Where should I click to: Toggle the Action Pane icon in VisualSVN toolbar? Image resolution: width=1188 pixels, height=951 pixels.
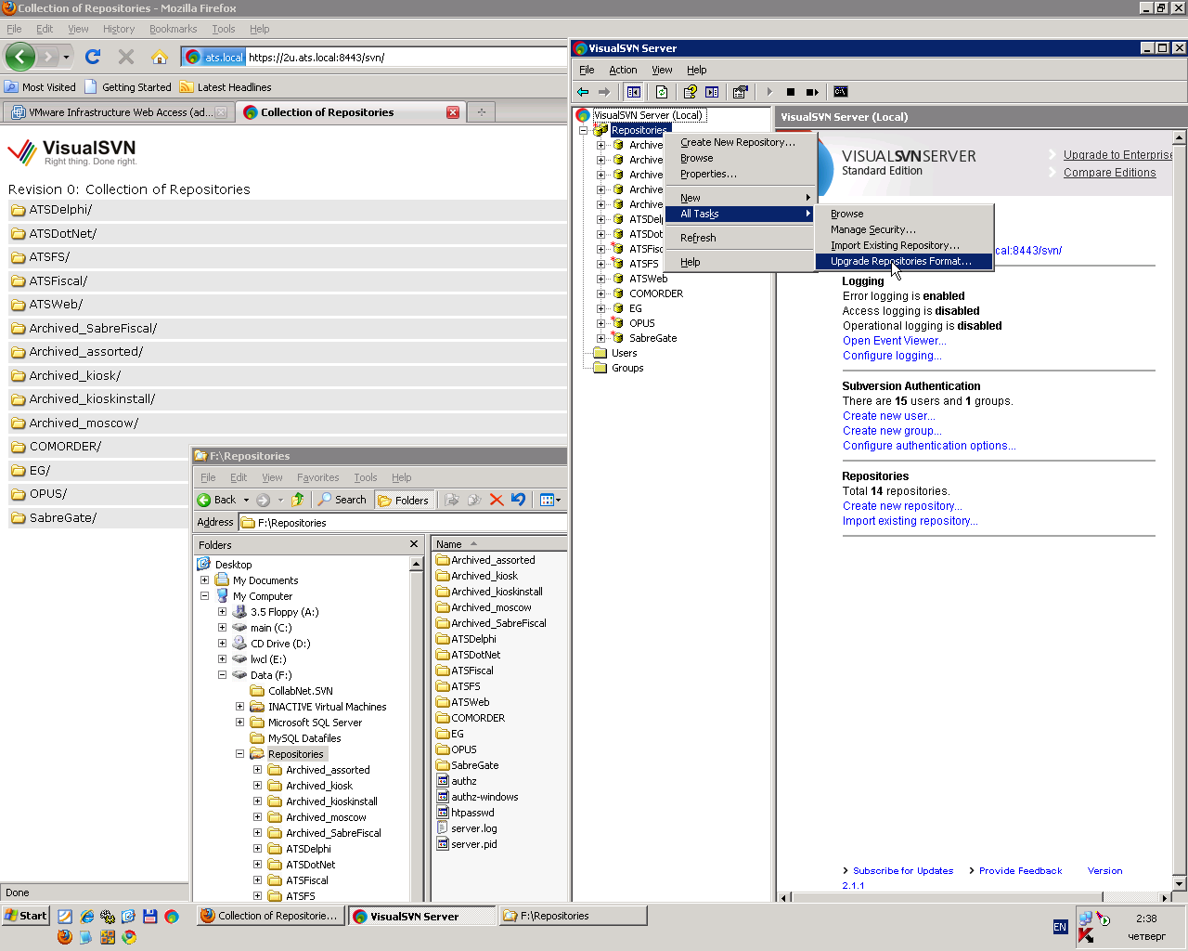(712, 92)
